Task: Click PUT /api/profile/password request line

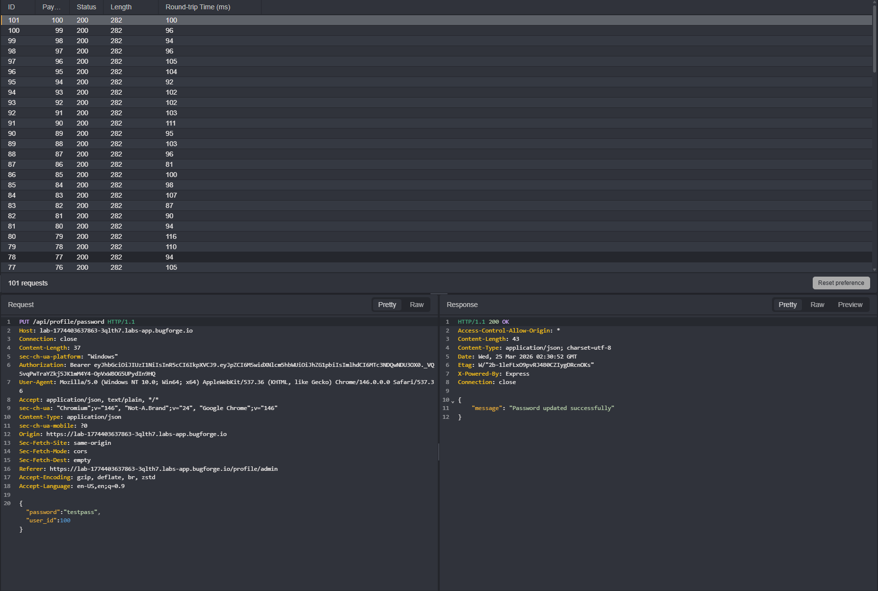Action: (x=77, y=322)
